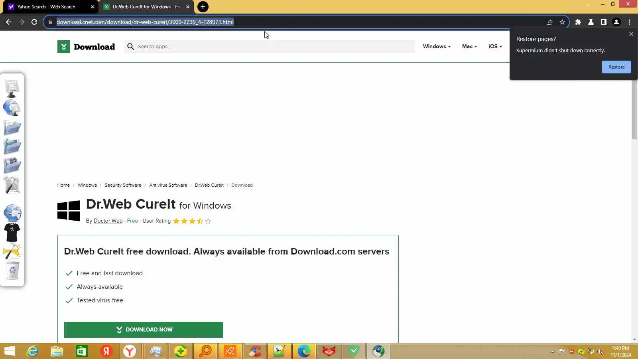638x359 pixels.
Task: Click the scrollbar down arrow
Action: tap(634, 339)
